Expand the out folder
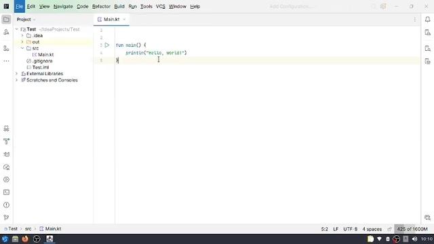 22,42
